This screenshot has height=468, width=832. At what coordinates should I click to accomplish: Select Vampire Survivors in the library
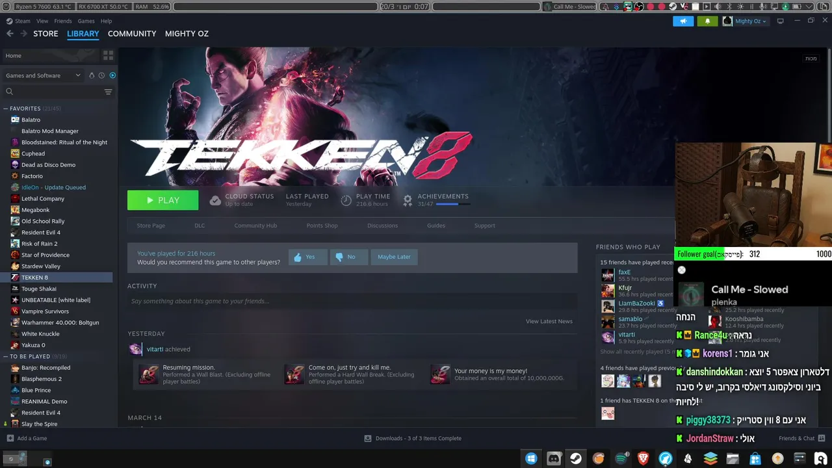[x=45, y=311]
